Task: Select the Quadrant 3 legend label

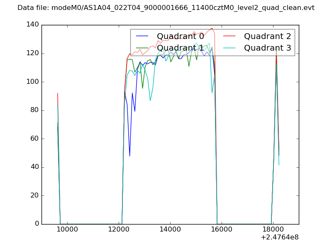Action: click(x=268, y=48)
